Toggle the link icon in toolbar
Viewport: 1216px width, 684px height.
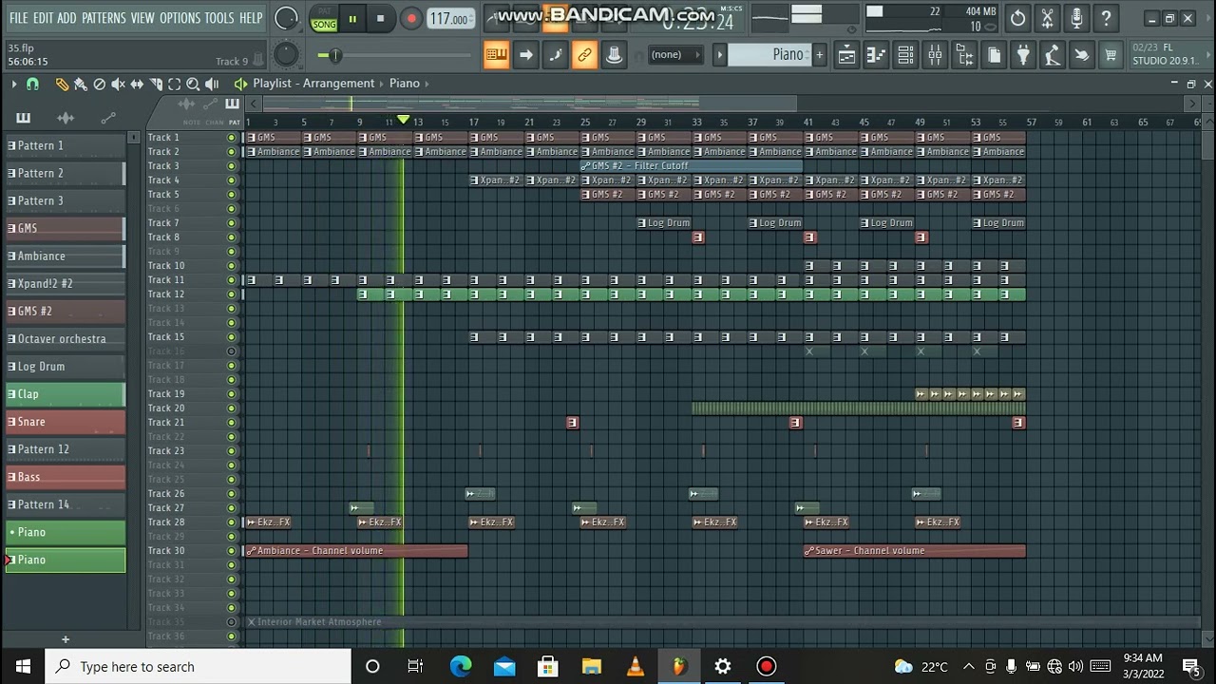584,55
